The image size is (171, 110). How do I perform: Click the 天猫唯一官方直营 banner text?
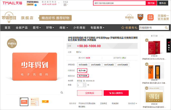point(163,17)
